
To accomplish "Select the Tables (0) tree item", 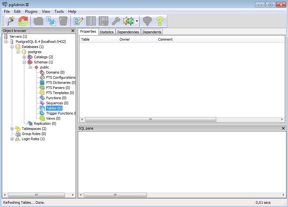I will [x=54, y=108].
